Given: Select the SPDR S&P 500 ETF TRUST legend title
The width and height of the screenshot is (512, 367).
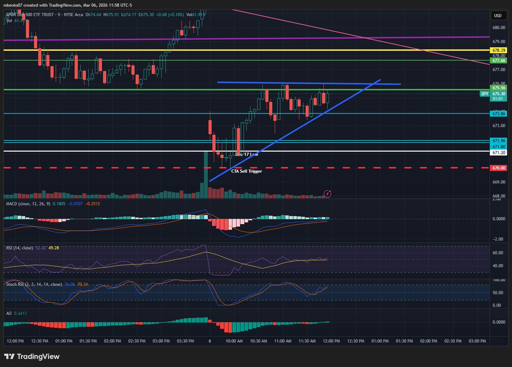Looking at the screenshot, I should point(44,15).
